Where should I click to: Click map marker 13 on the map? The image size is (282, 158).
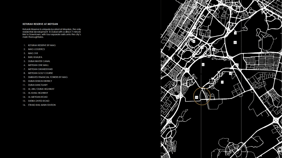coord(188,70)
